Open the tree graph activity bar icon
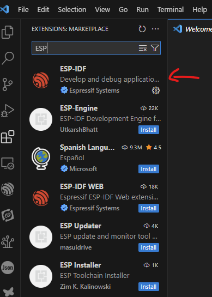The image size is (212, 297). [x=8, y=241]
